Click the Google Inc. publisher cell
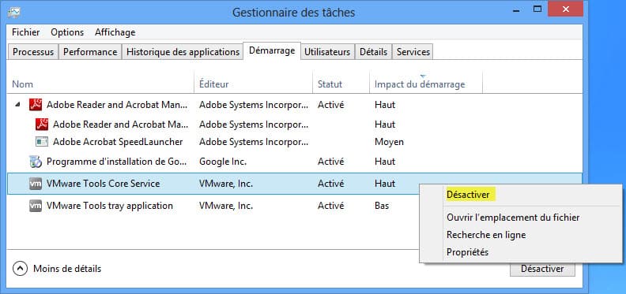 pos(223,162)
